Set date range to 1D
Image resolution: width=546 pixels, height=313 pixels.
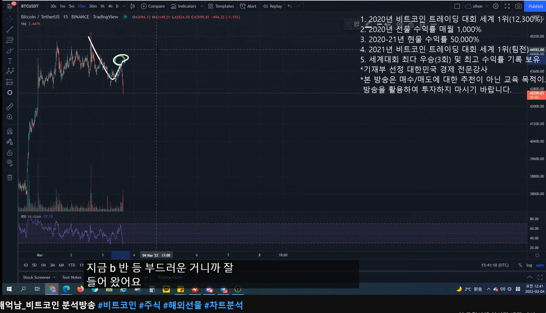click(26, 265)
